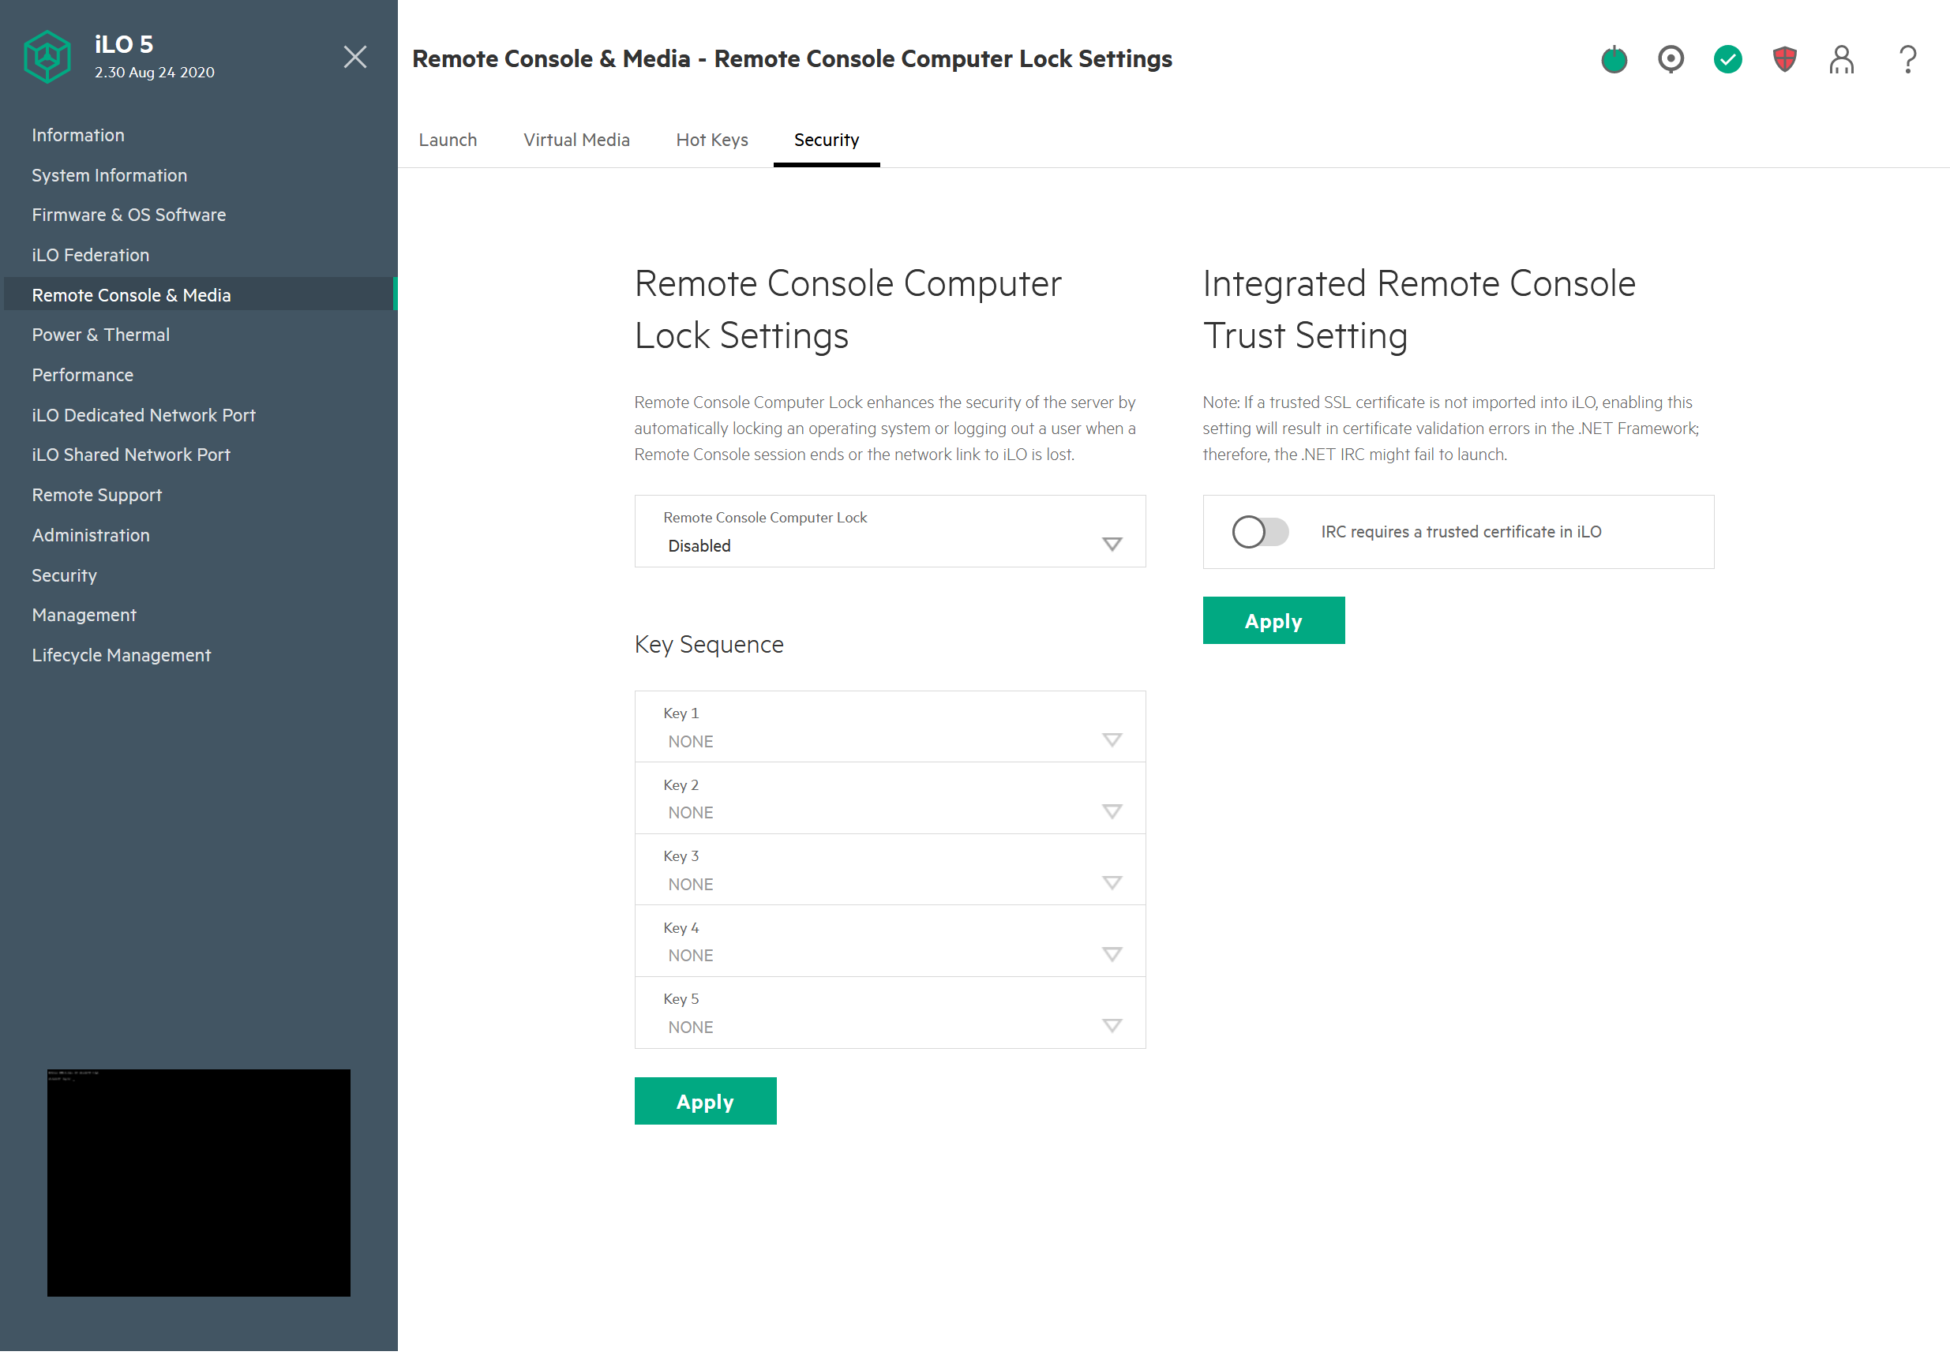The height and width of the screenshot is (1359, 1950).
Task: Click the remote console thumbnail preview
Action: pyautogui.click(x=199, y=1183)
